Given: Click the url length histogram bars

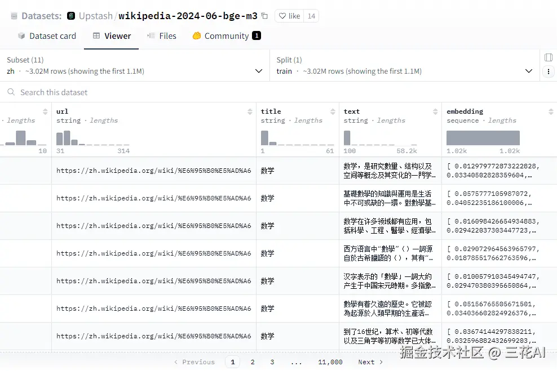Looking at the screenshot, I should (92, 138).
